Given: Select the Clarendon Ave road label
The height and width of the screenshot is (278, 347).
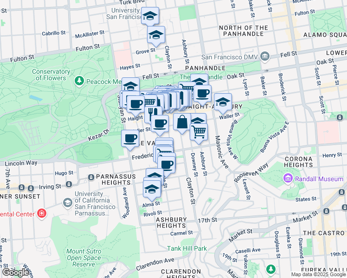Looking at the screenshot, I should 155,264.
